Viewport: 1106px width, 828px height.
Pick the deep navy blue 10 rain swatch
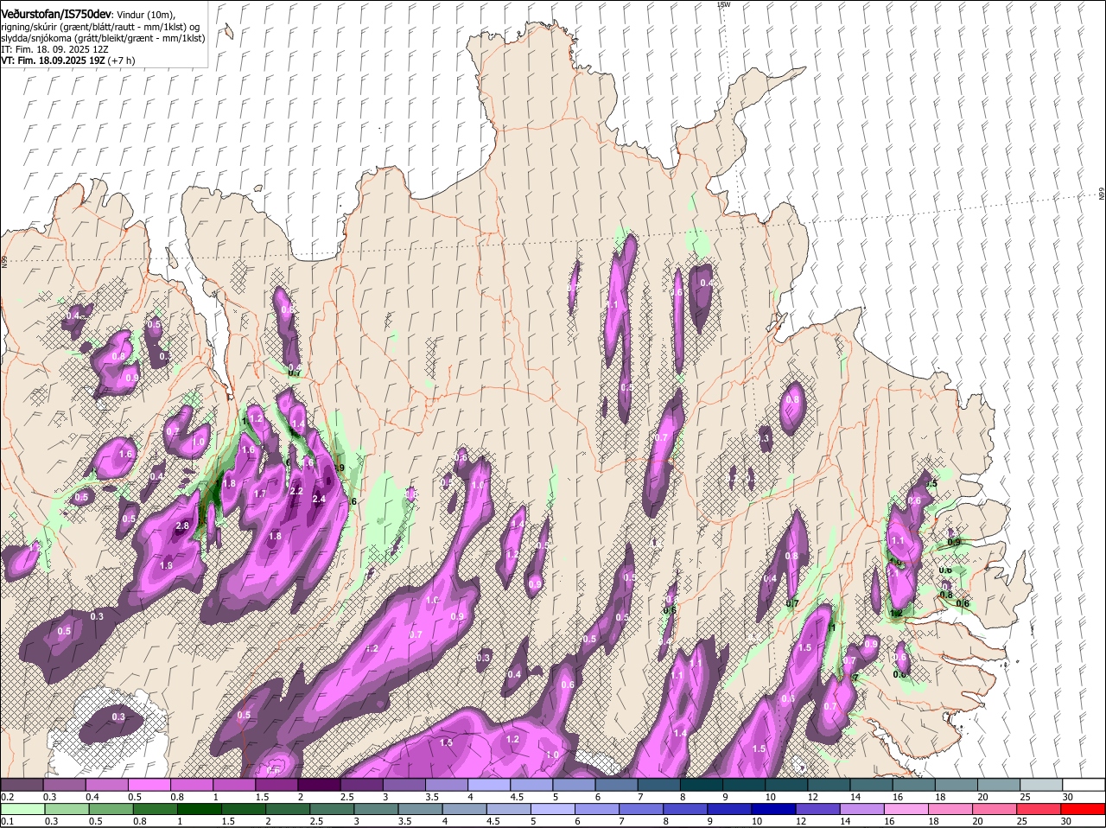775,809
